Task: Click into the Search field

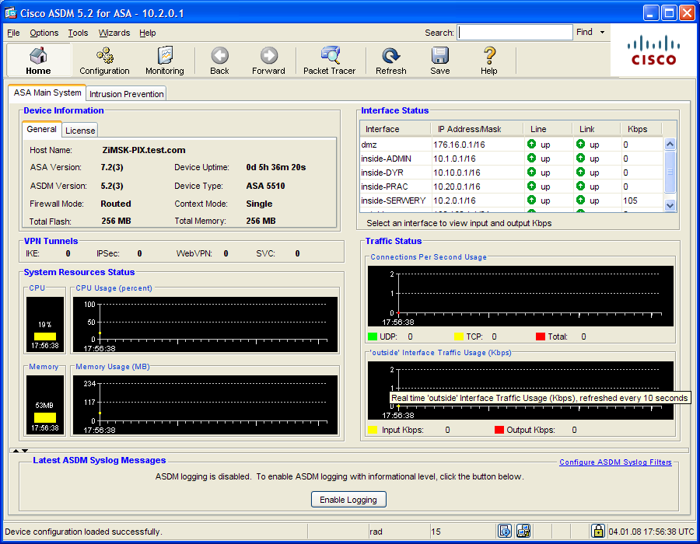Action: [x=515, y=33]
